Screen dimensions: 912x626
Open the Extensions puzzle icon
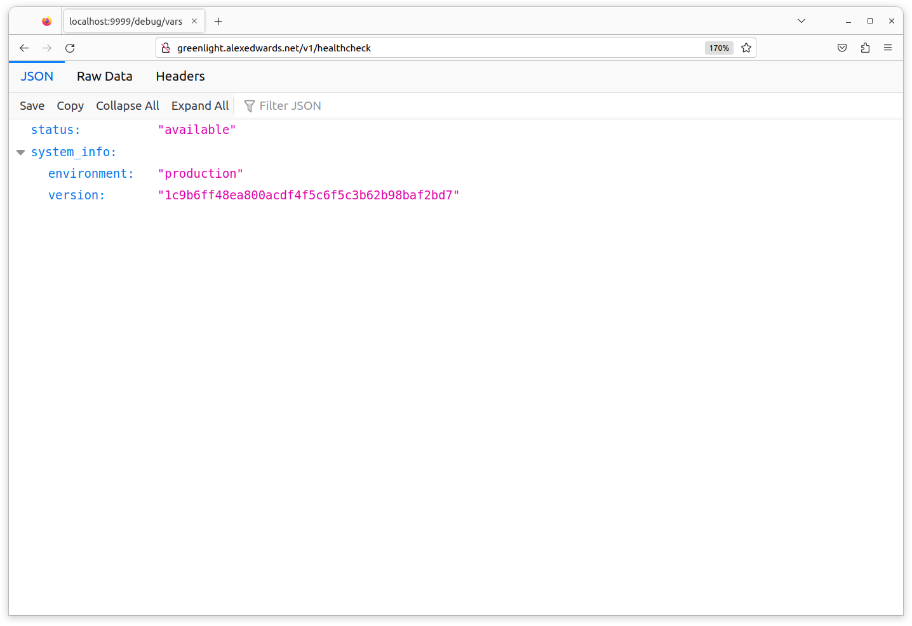coord(865,48)
